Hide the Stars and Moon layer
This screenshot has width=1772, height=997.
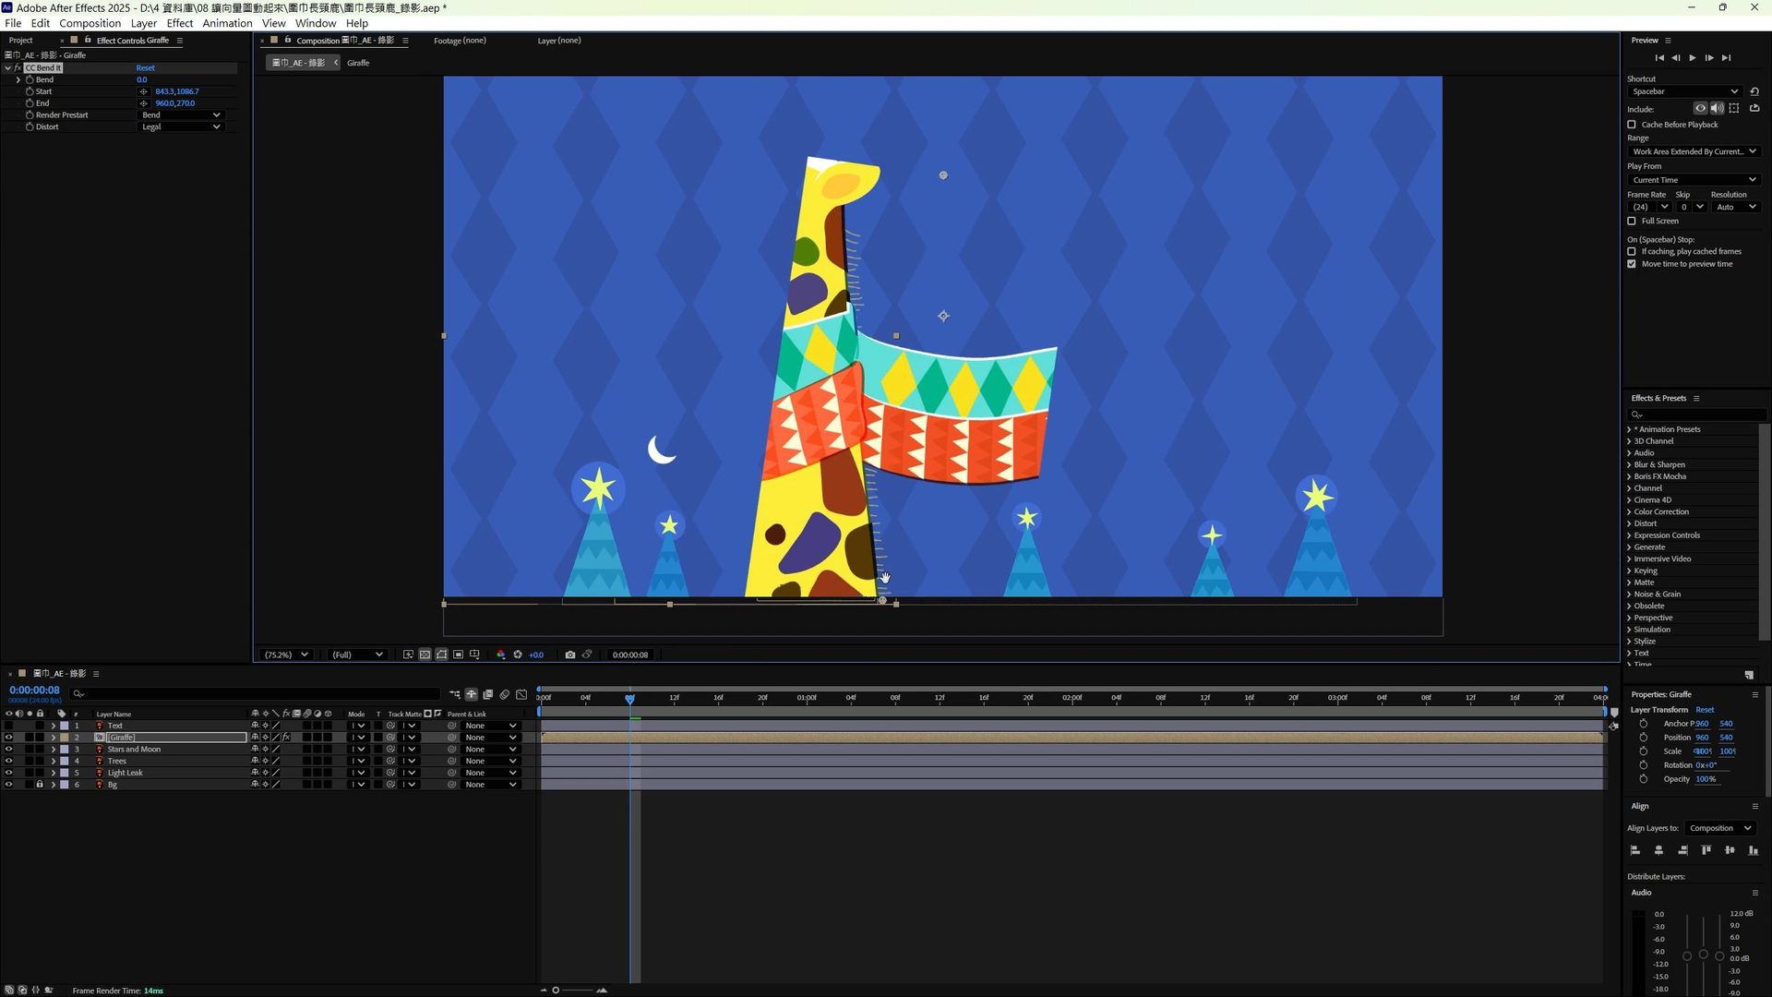(8, 750)
